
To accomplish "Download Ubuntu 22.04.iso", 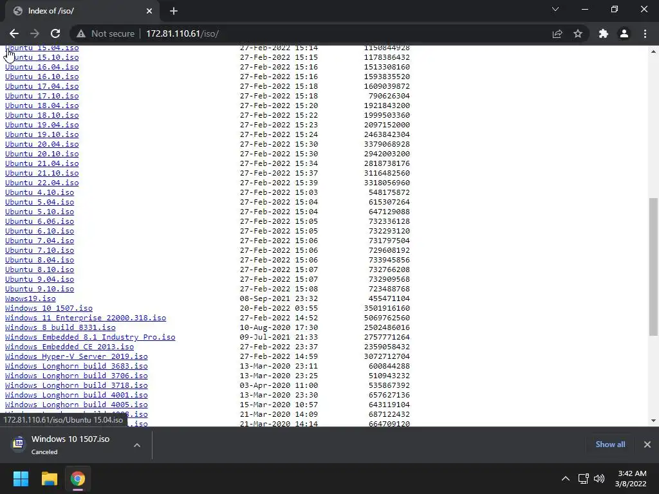I will pos(42,183).
